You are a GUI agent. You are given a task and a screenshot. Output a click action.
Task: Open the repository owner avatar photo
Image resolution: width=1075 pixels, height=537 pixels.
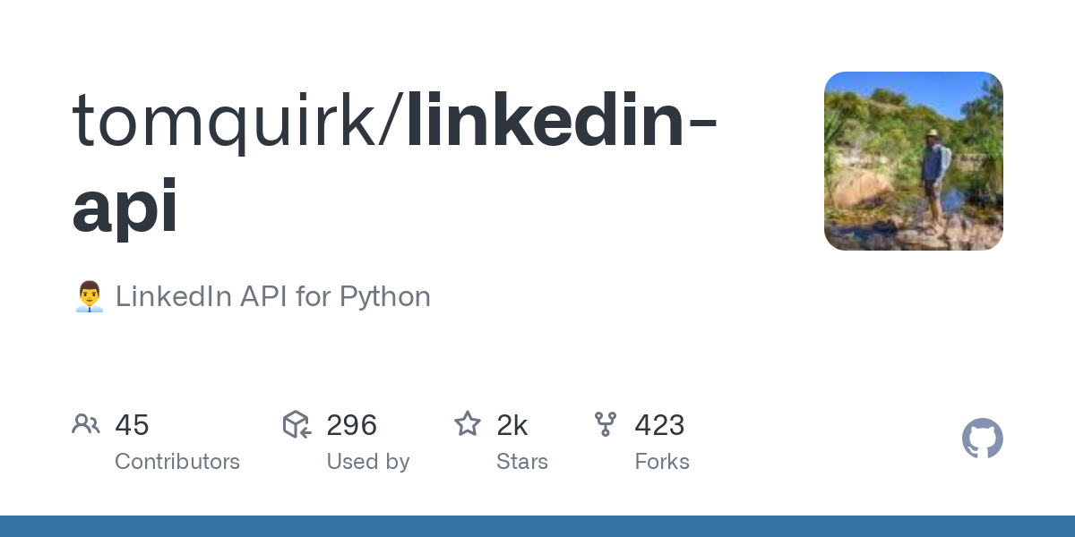[x=914, y=161]
